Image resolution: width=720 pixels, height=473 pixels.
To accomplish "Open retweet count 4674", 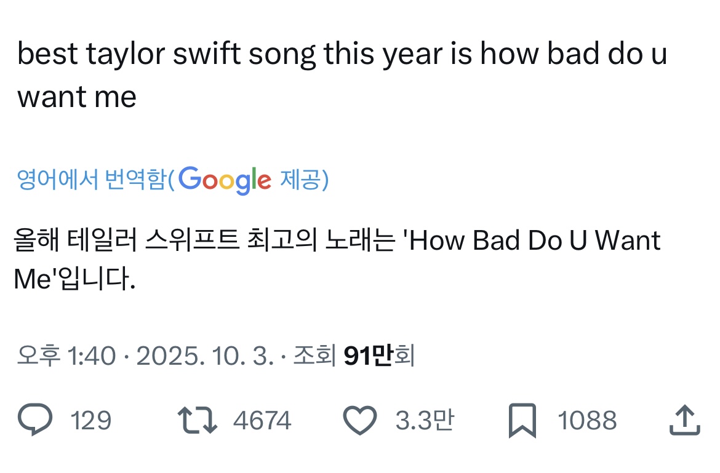I will [x=262, y=421].
